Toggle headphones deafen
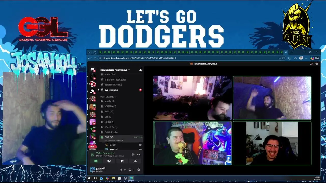The width and height of the screenshot is (326, 183). pos(130,170)
